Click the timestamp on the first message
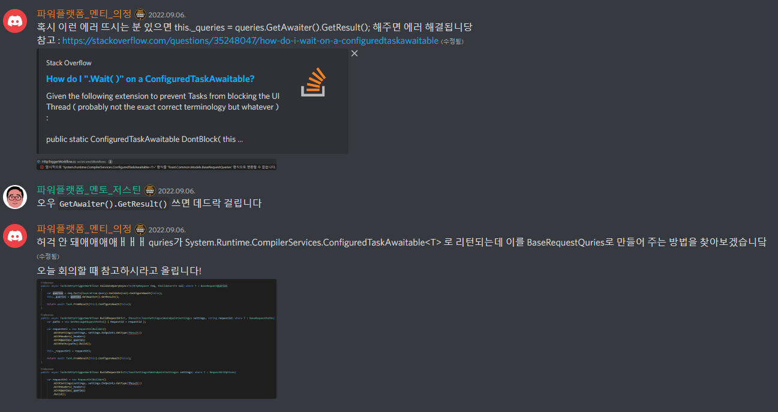Image resolution: width=778 pixels, height=412 pixels. coord(167,14)
